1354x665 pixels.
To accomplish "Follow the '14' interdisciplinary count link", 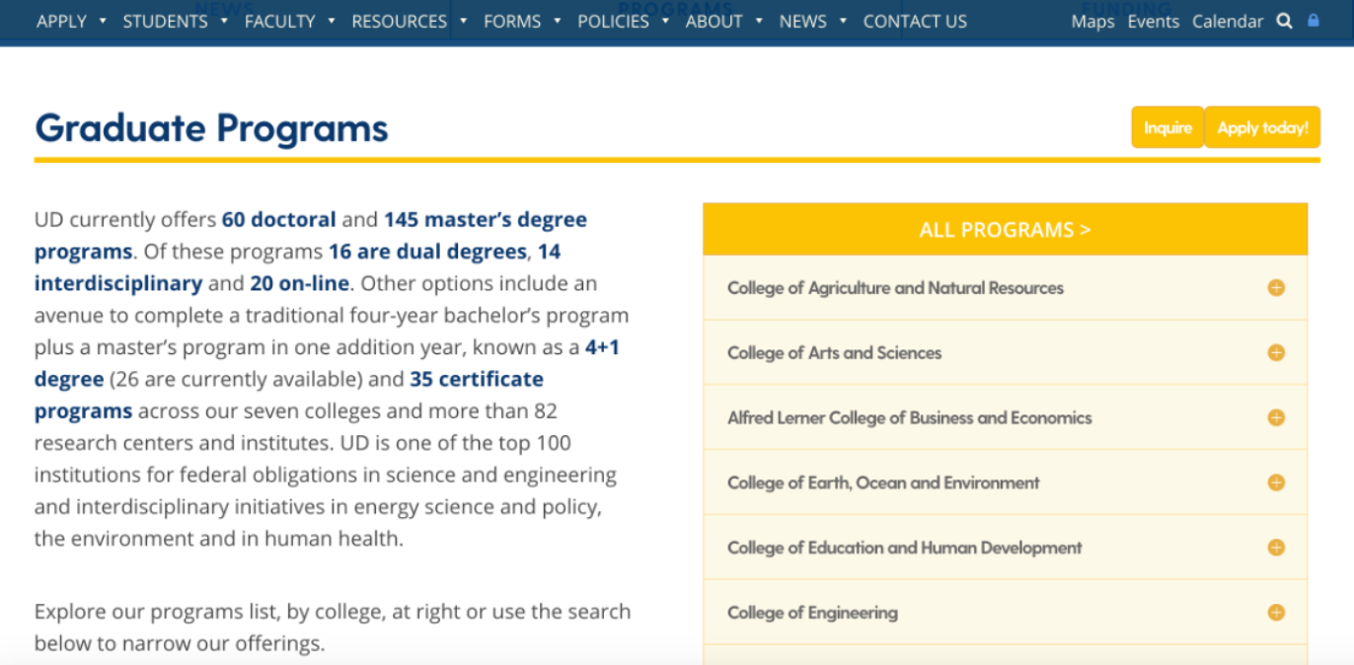I will 549,252.
